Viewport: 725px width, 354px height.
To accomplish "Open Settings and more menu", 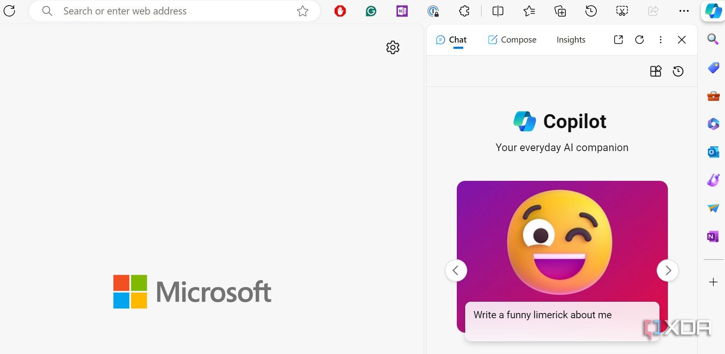I will tap(684, 11).
